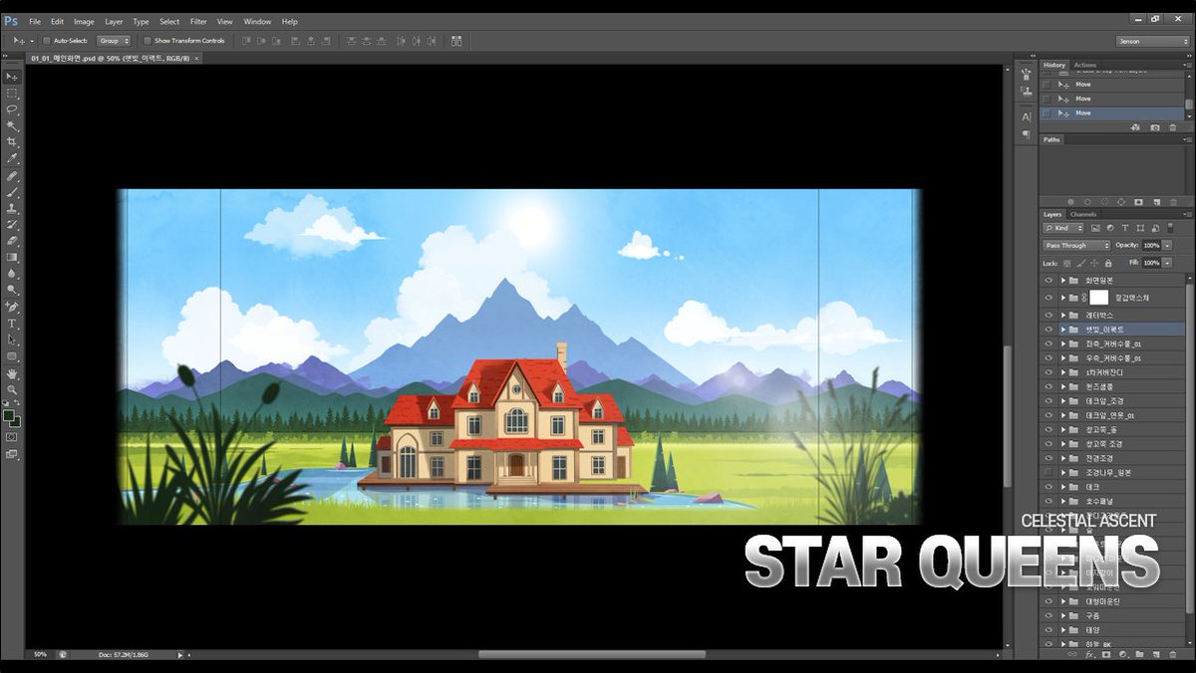This screenshot has width=1196, height=673.
Task: Hide the 전경조경 layer group
Action: click(x=1048, y=458)
